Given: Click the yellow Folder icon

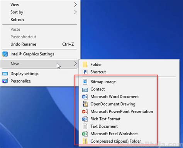Looking at the screenshot, I should pos(85,65).
